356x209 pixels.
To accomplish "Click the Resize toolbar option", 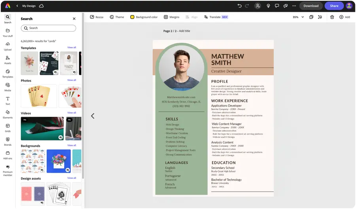I will (x=97, y=17).
